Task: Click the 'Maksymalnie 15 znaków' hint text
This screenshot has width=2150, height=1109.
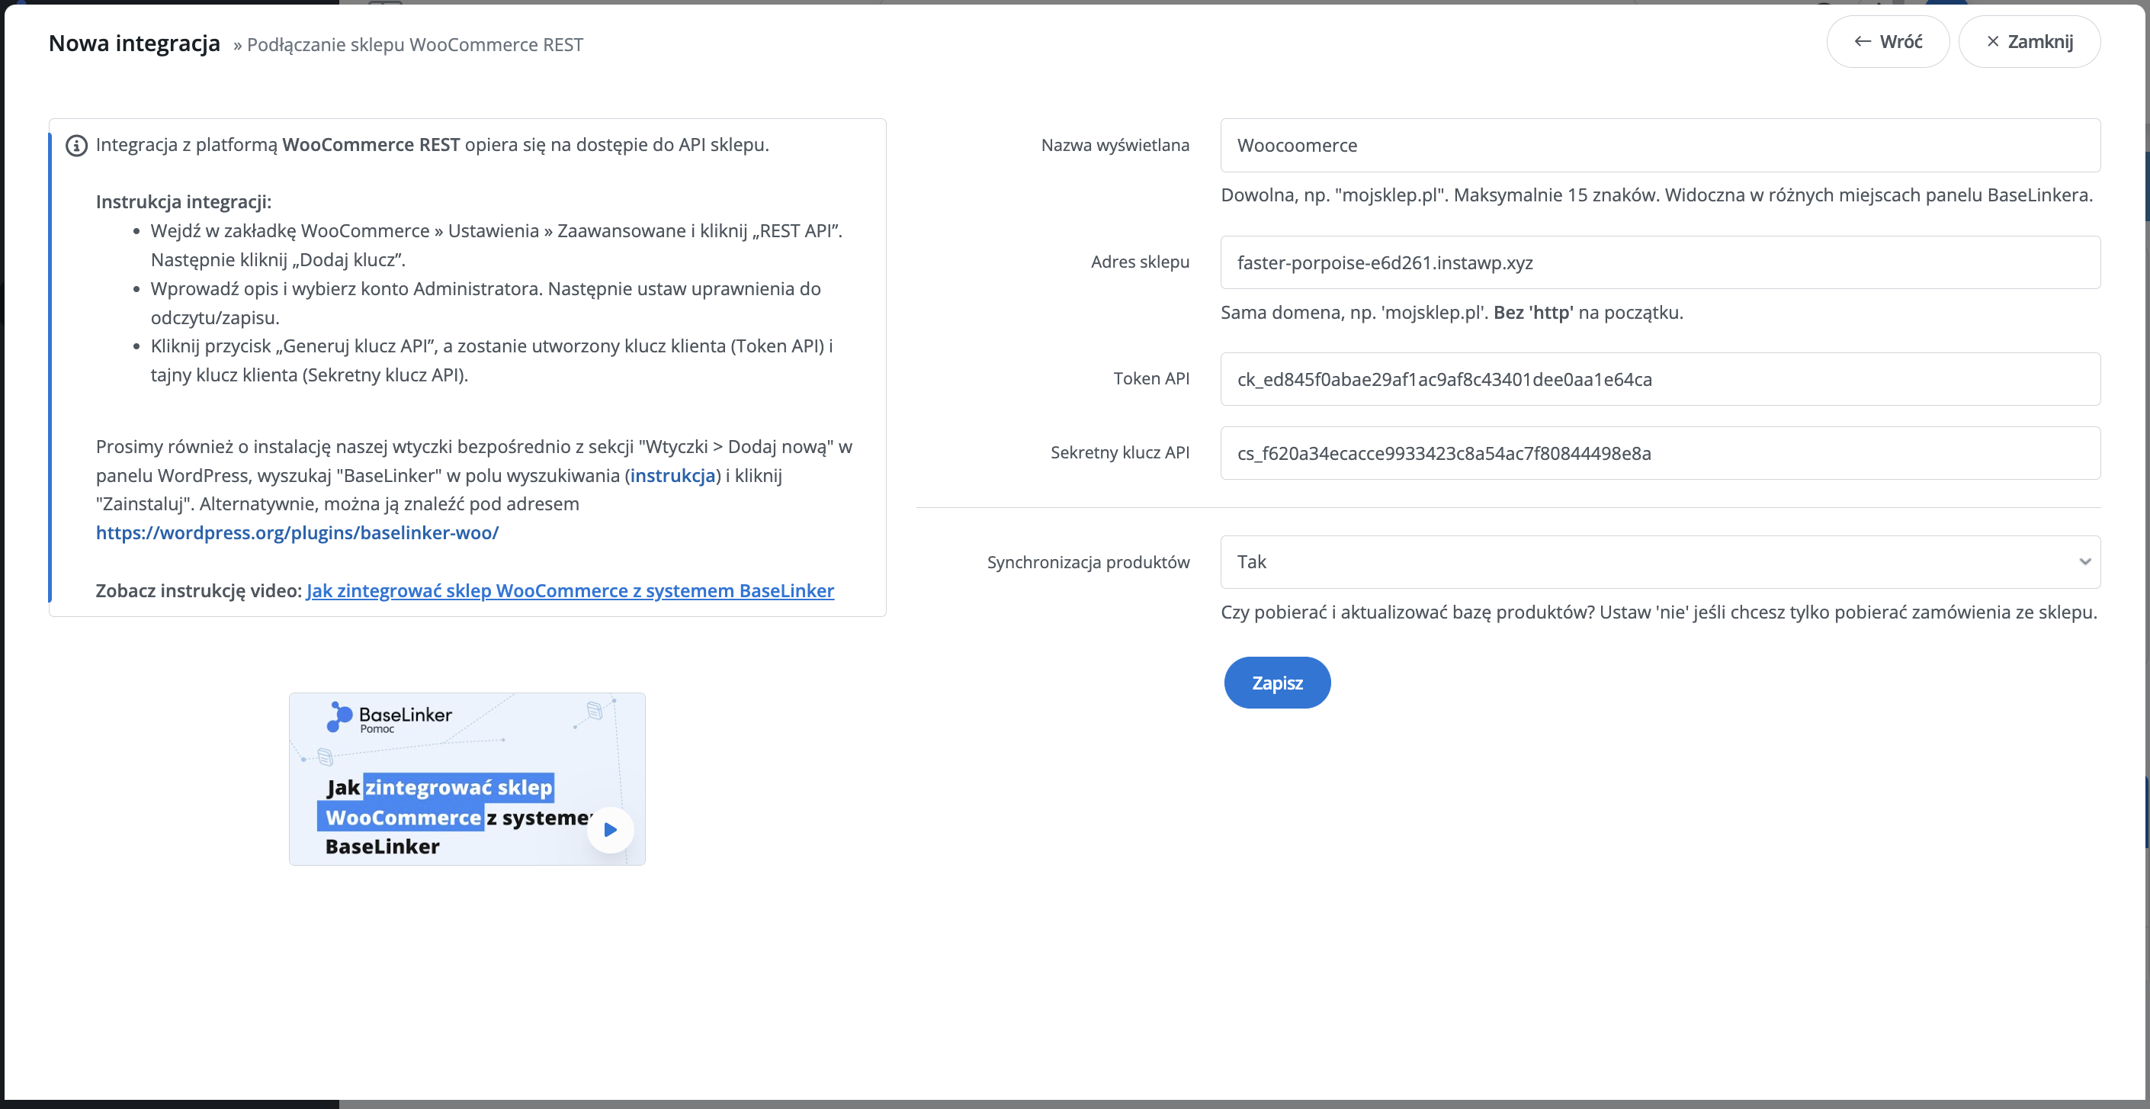Action: 1557,194
